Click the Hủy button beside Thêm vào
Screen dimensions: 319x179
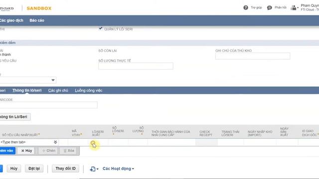(x=26, y=151)
